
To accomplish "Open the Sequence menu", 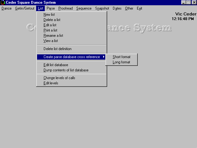I will tap(84, 8).
